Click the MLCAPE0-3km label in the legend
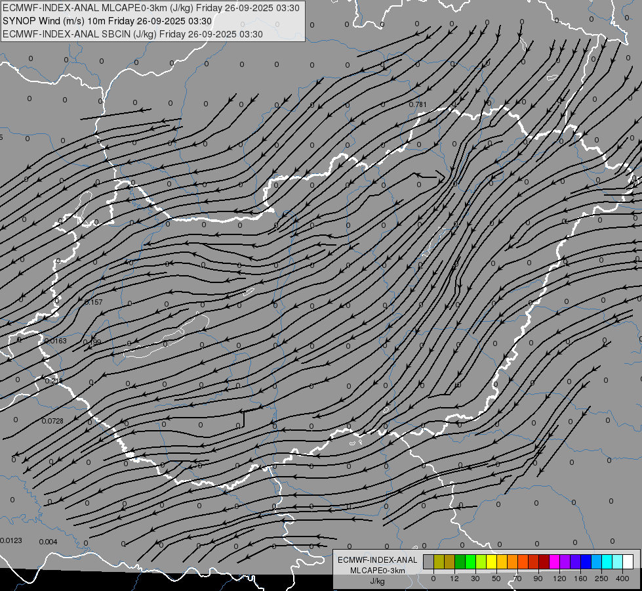 [x=378, y=571]
